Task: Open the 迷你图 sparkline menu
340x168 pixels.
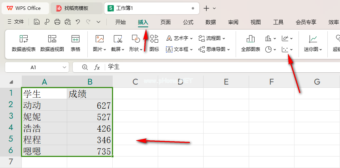Action: click(313, 43)
